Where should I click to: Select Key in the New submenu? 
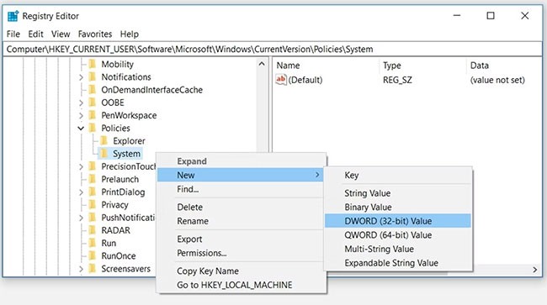398,175
